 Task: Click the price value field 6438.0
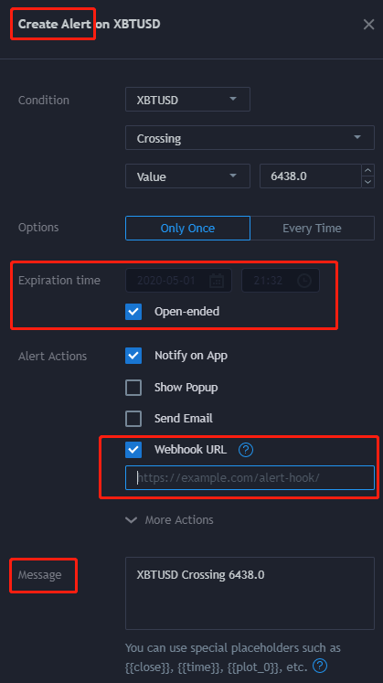coord(311,176)
